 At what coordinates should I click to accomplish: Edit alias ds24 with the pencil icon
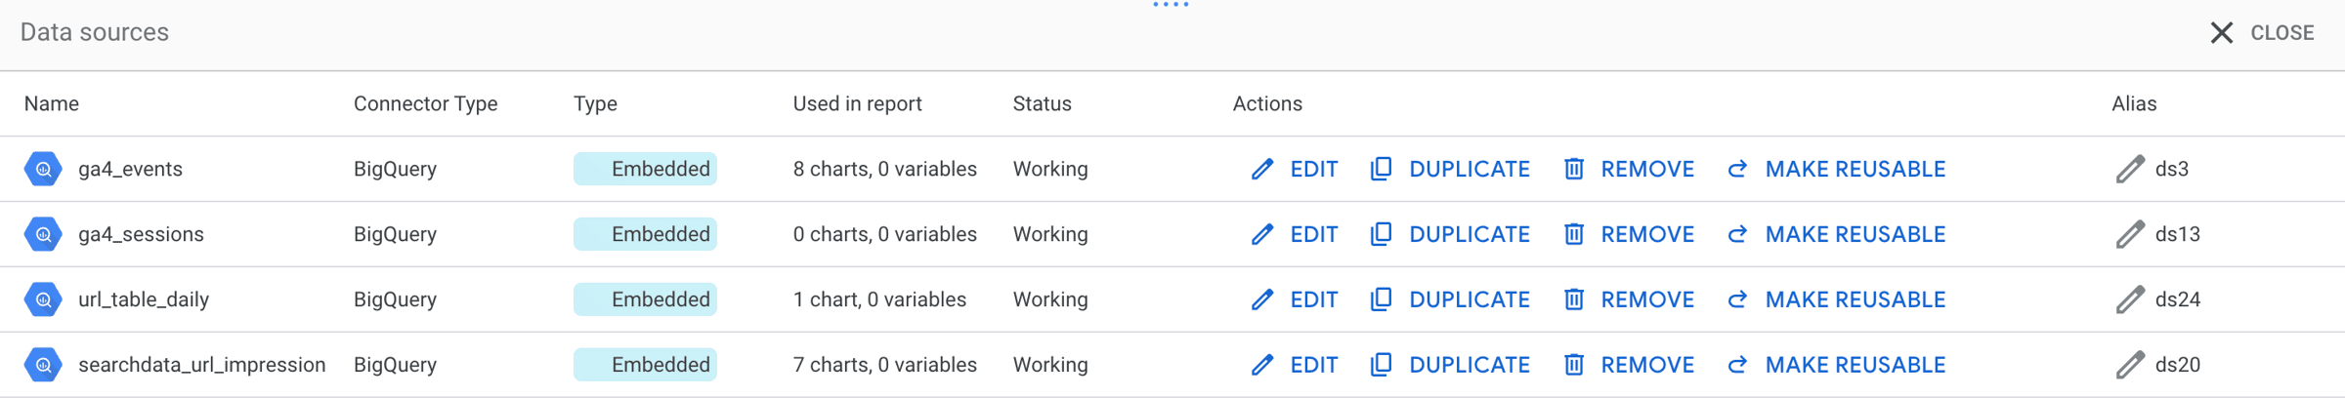pyautogui.click(x=2130, y=299)
